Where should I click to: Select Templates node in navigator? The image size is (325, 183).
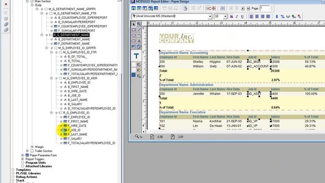click(23, 170)
